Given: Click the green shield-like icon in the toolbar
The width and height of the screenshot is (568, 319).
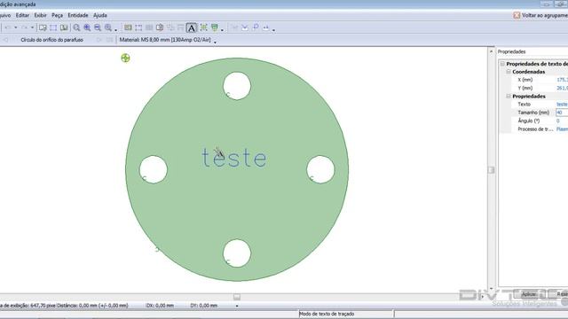Looking at the screenshot, I should [x=215, y=27].
